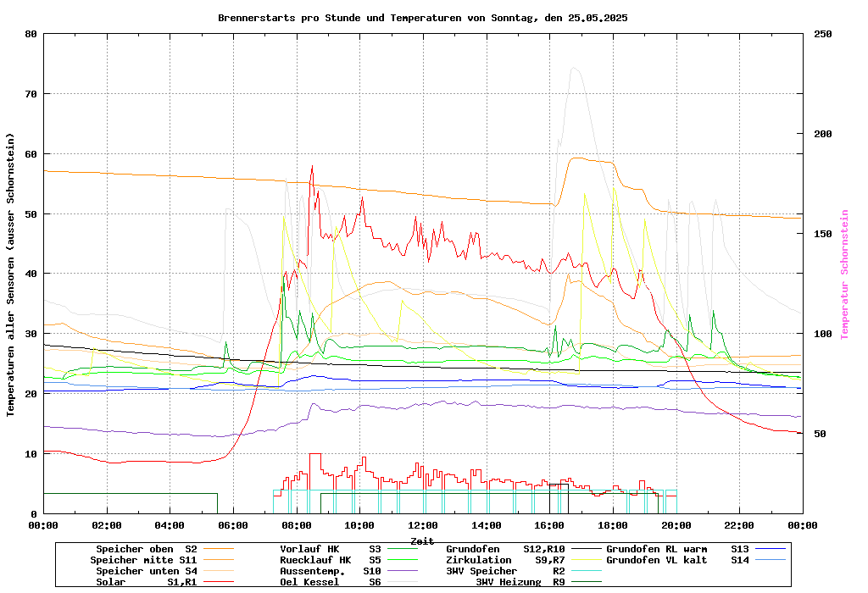Select the Speicher unten S4 legend label
868x593 pixels.
pos(146,571)
